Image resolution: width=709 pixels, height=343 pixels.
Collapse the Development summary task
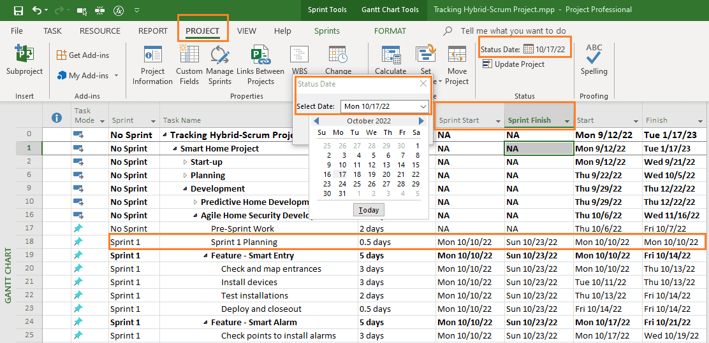coord(184,188)
